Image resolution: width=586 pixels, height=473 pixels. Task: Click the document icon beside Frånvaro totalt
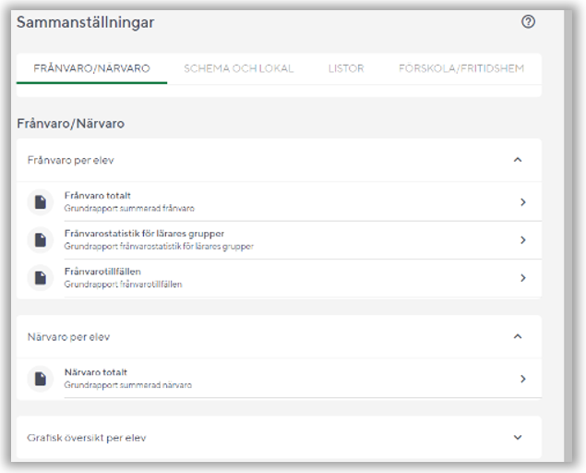40,201
